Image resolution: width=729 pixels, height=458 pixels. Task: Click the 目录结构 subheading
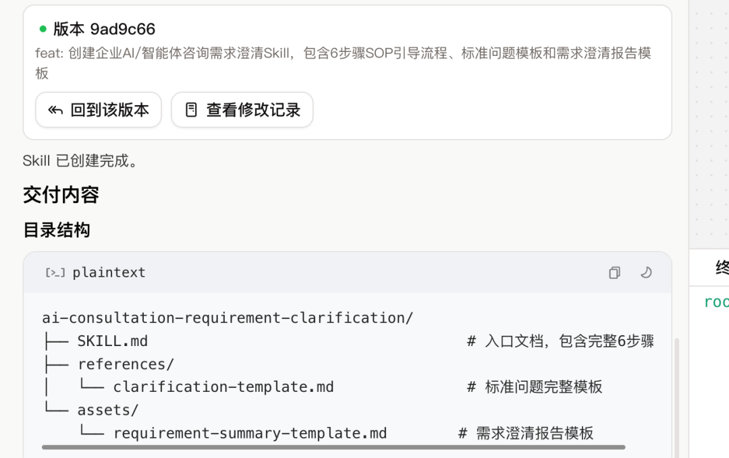(57, 230)
